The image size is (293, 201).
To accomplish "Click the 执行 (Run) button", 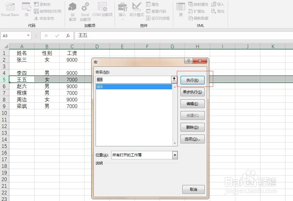I will pyautogui.click(x=193, y=80).
